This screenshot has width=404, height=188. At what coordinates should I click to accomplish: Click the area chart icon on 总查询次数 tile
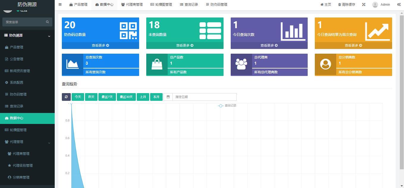click(73, 64)
